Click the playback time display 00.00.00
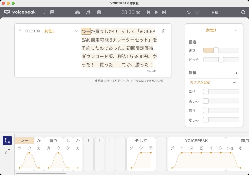The width and height of the screenshot is (249, 175). click(131, 12)
